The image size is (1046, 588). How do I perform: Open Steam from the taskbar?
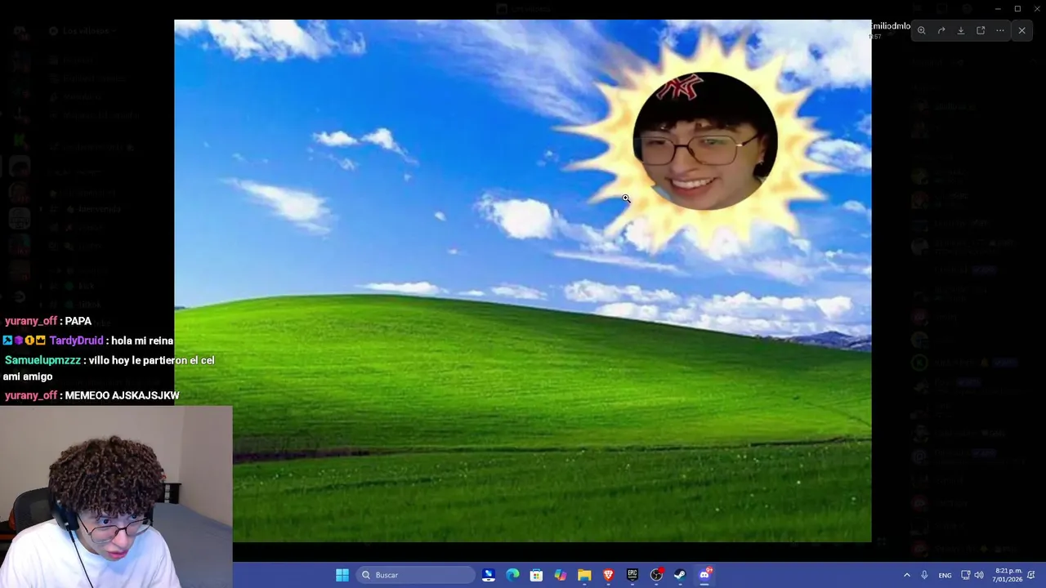(x=680, y=575)
